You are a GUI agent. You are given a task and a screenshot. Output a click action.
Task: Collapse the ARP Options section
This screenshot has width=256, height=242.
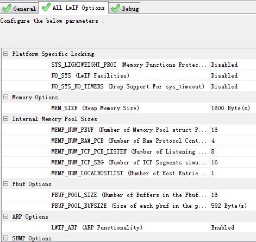pyautogui.click(x=6, y=216)
